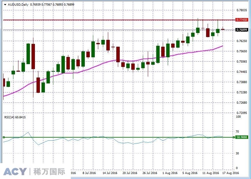Click the 20 Jul 2016 date label
The image size is (251, 179).
coord(130,173)
